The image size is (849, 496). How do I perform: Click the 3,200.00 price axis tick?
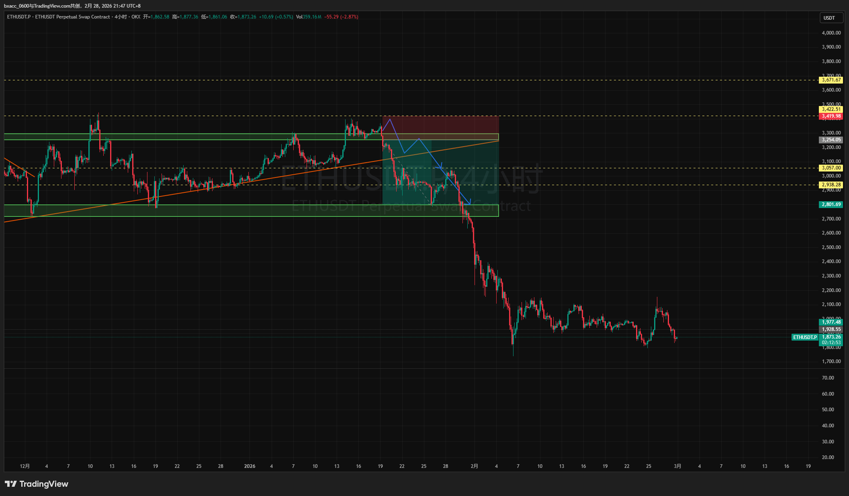tap(831, 147)
